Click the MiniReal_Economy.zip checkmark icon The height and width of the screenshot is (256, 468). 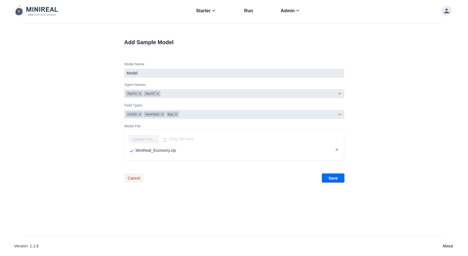click(132, 151)
